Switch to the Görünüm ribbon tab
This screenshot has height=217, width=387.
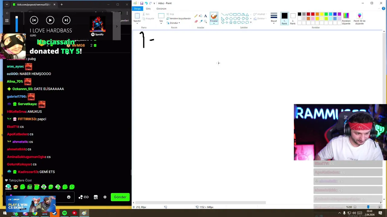pyautogui.click(x=161, y=8)
